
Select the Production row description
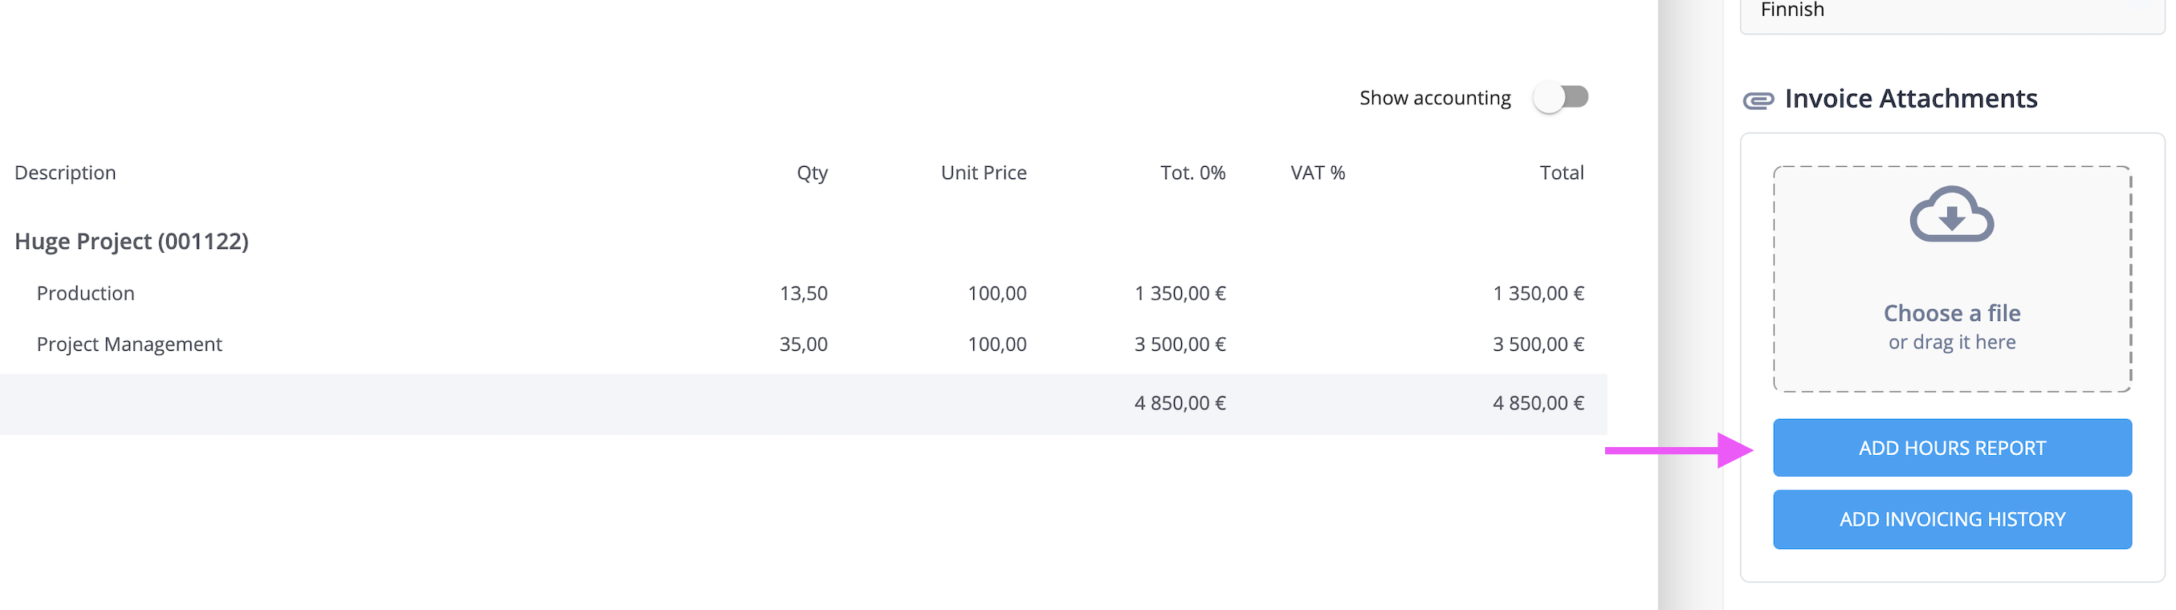tap(85, 293)
